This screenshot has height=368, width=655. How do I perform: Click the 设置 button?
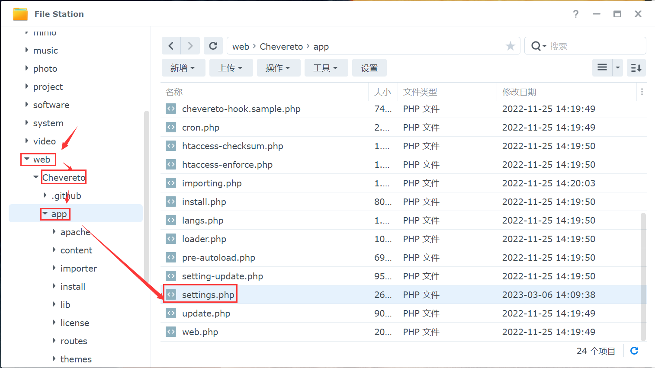coord(369,68)
